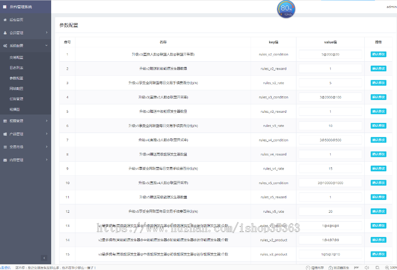The height and width of the screenshot is (270, 397).
Task: Expand the 交易市场 chevron
Action: pos(47,147)
